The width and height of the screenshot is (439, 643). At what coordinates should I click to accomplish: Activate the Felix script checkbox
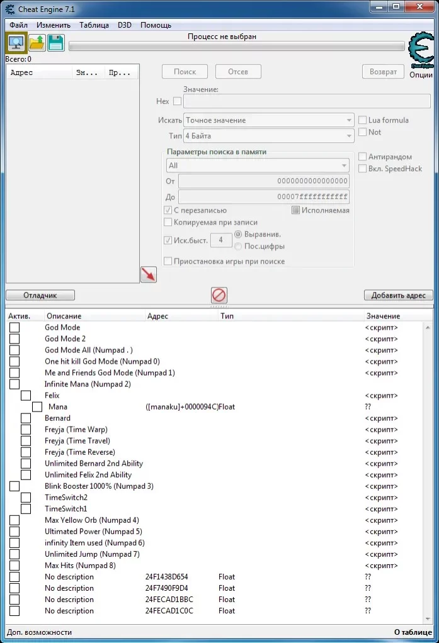26,395
